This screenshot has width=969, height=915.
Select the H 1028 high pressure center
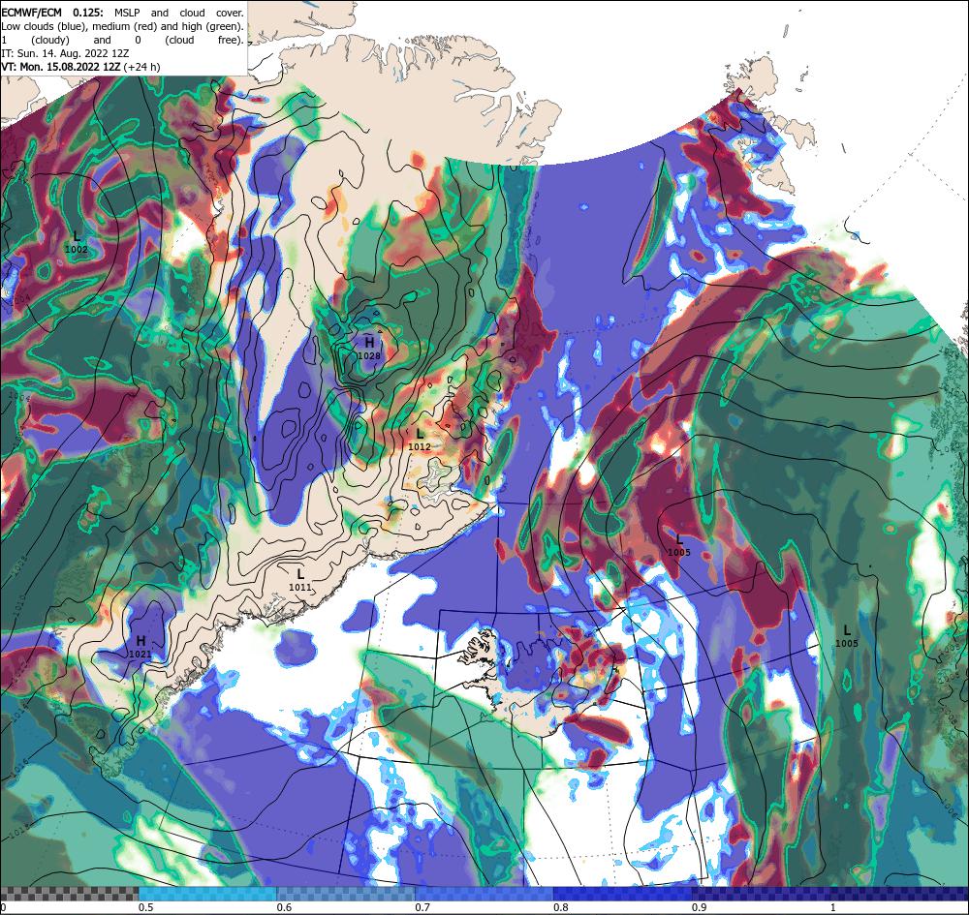pyautogui.click(x=369, y=348)
